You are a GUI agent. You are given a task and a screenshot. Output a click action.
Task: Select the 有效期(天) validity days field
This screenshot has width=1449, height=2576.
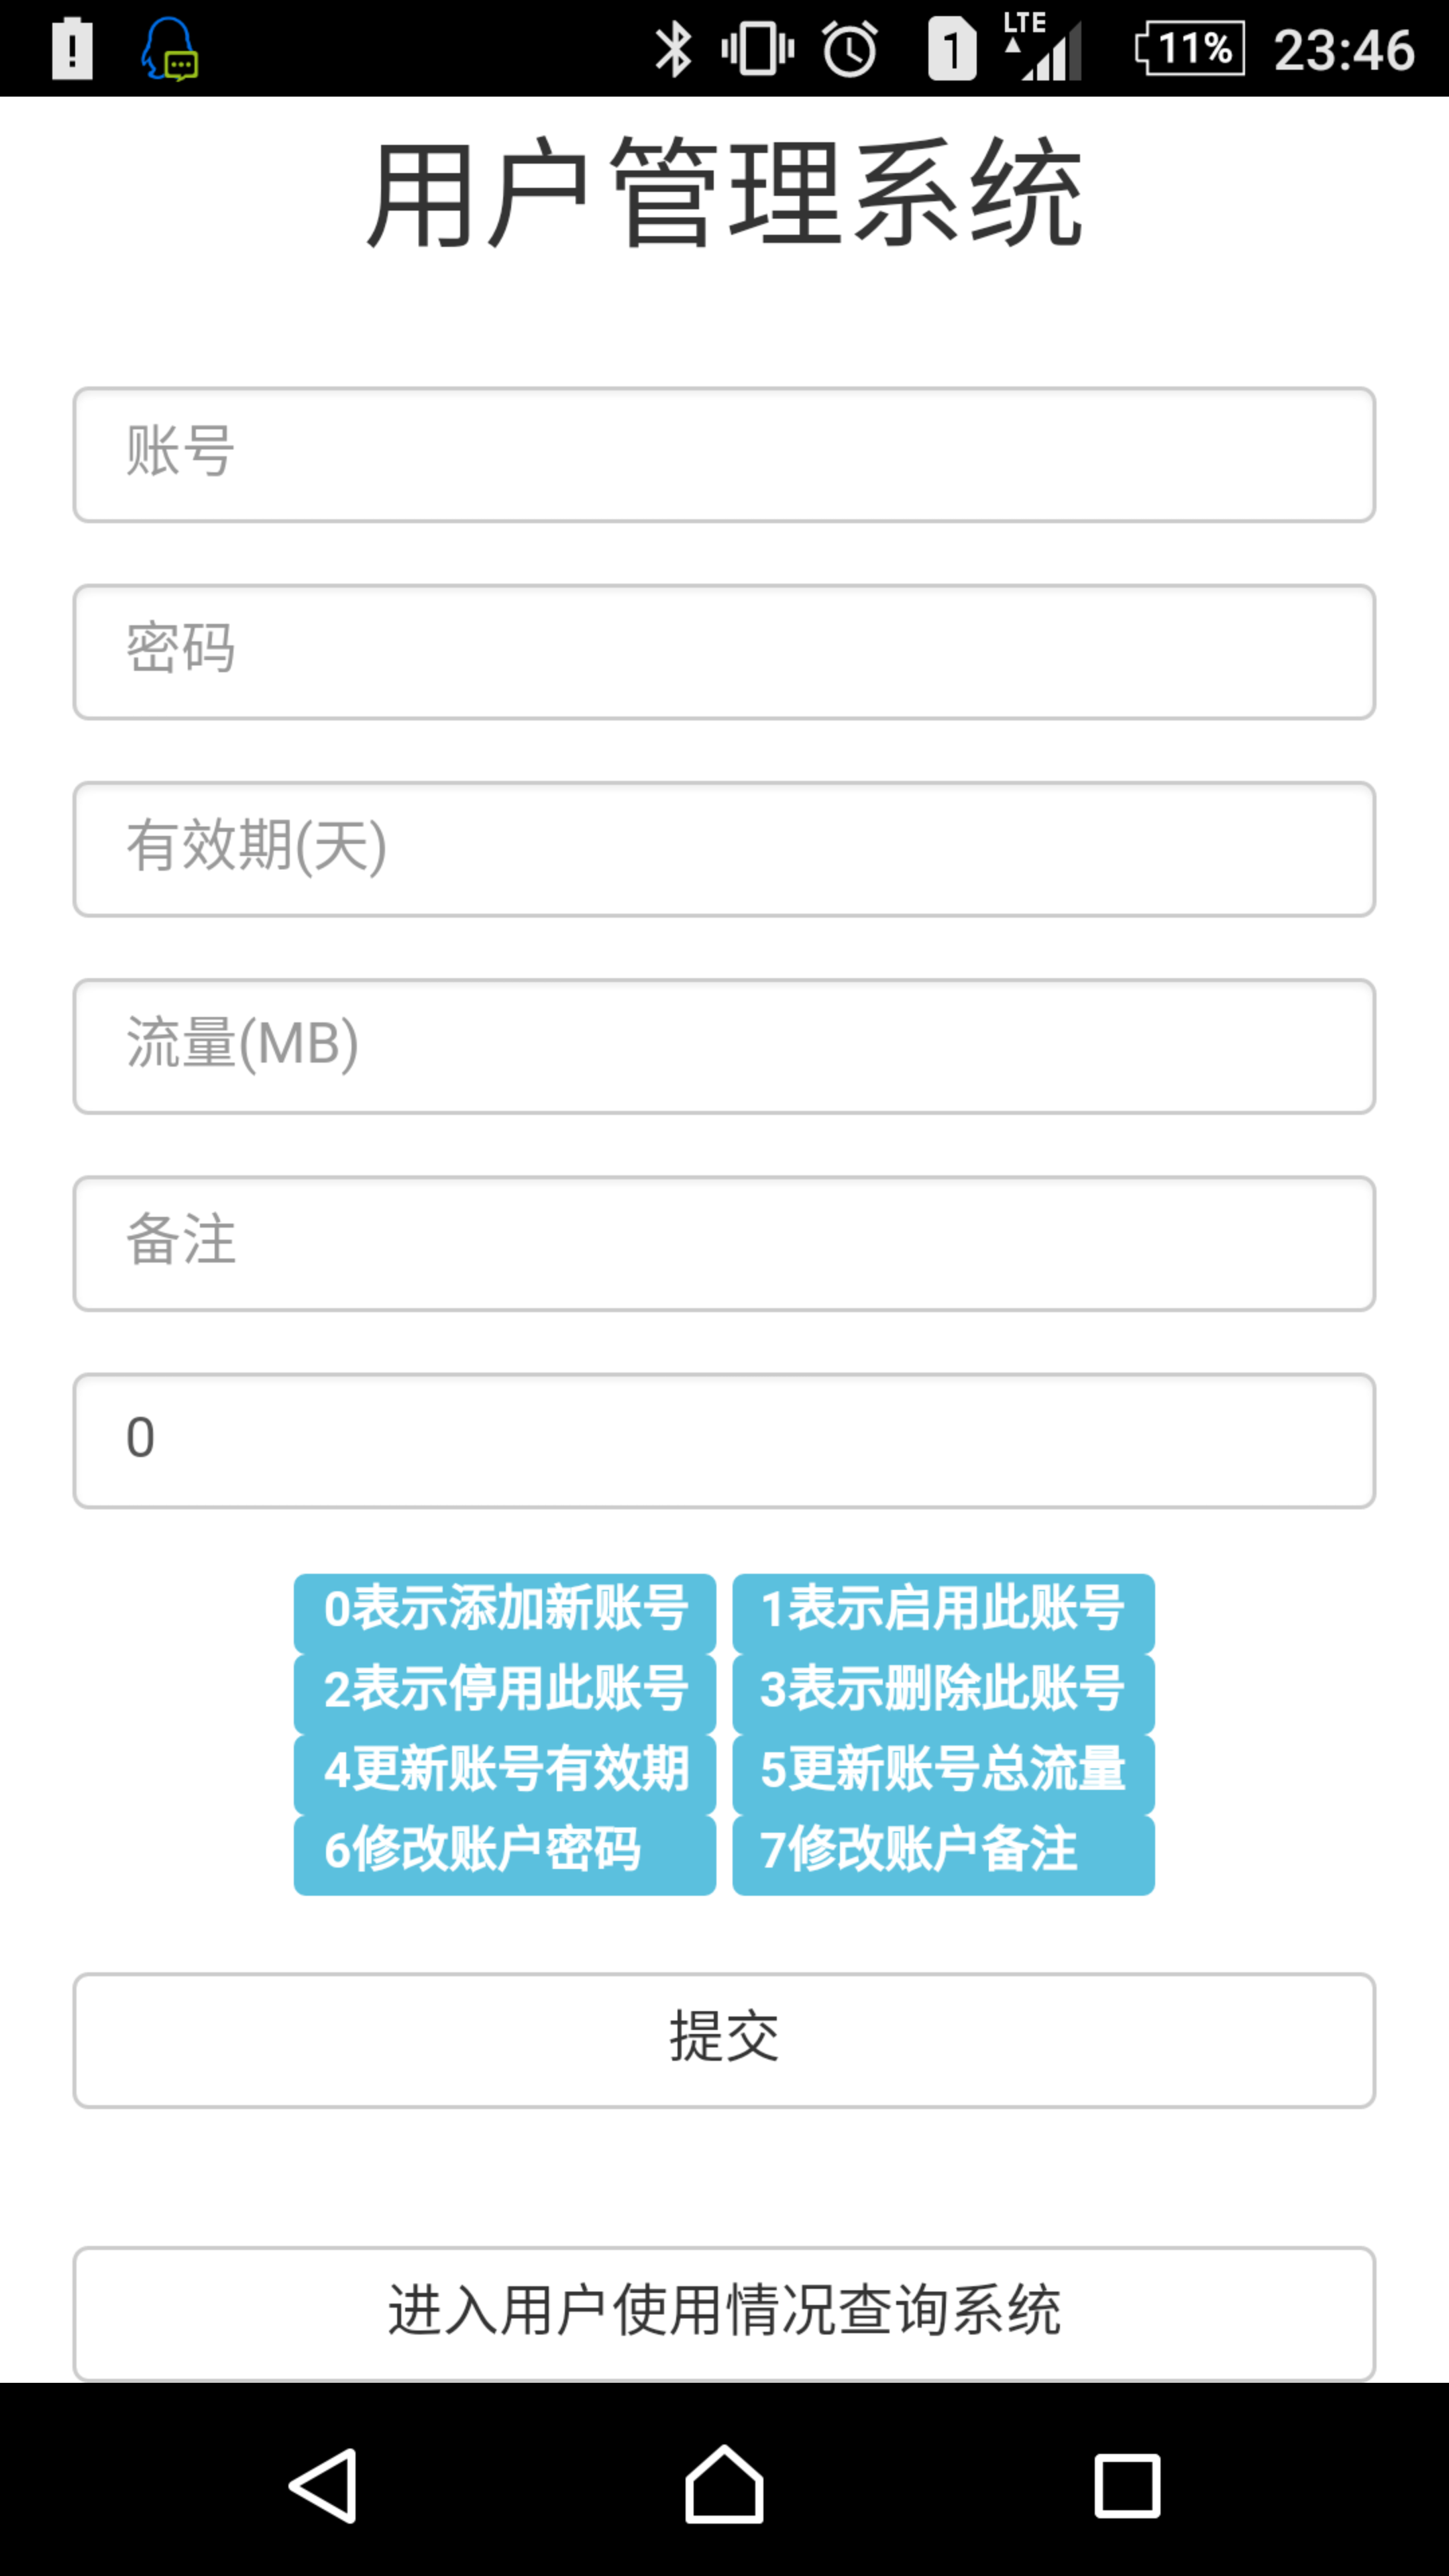724,849
